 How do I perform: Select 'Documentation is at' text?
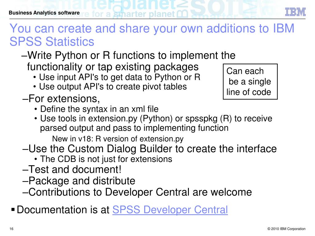[x=63, y=210]
